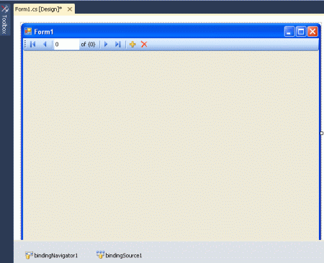Click the Move Previous arrow button

[45, 45]
